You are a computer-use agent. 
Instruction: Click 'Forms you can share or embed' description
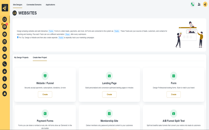coord(45,127)
